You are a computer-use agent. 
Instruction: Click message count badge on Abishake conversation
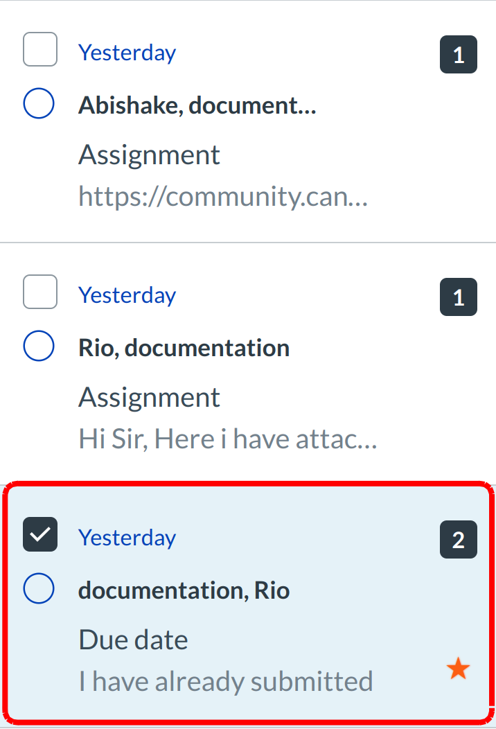click(459, 55)
